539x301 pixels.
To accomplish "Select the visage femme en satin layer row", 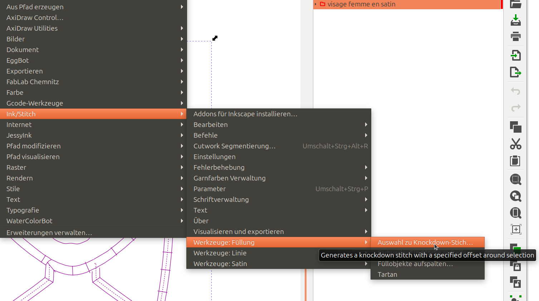I will tap(408, 4).
